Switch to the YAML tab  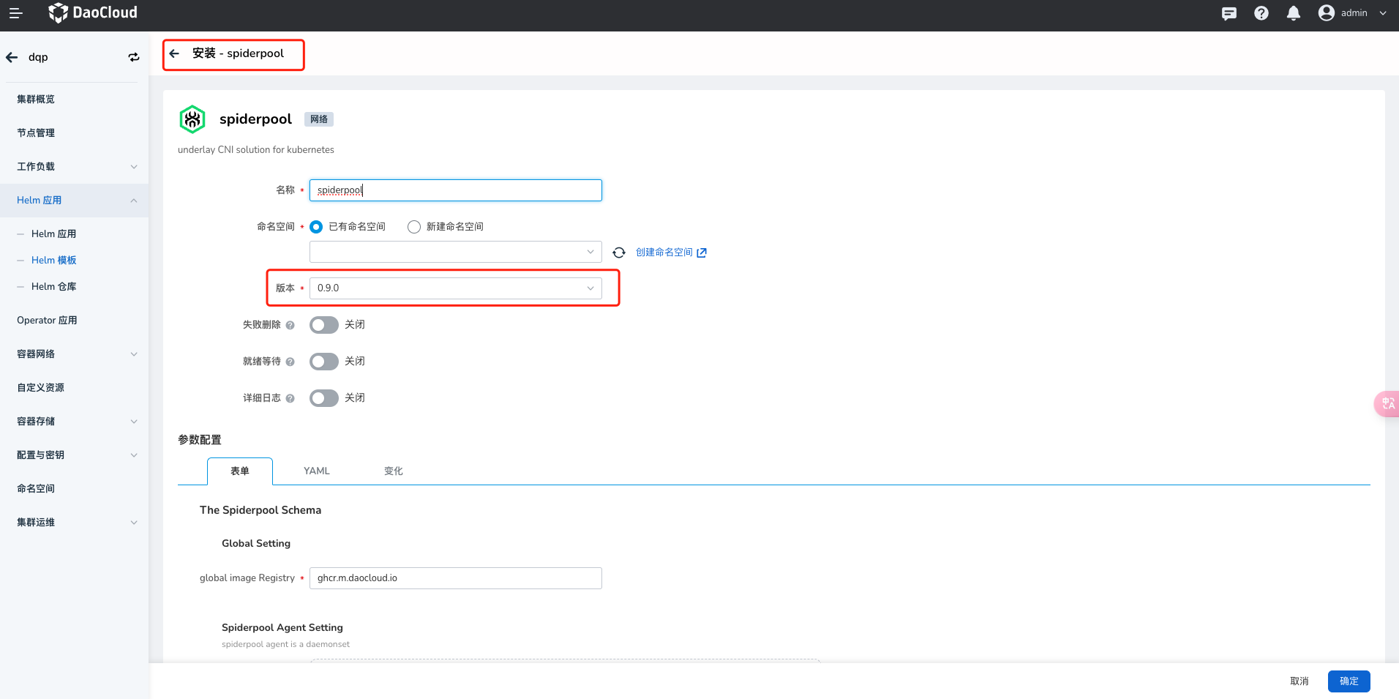point(317,471)
